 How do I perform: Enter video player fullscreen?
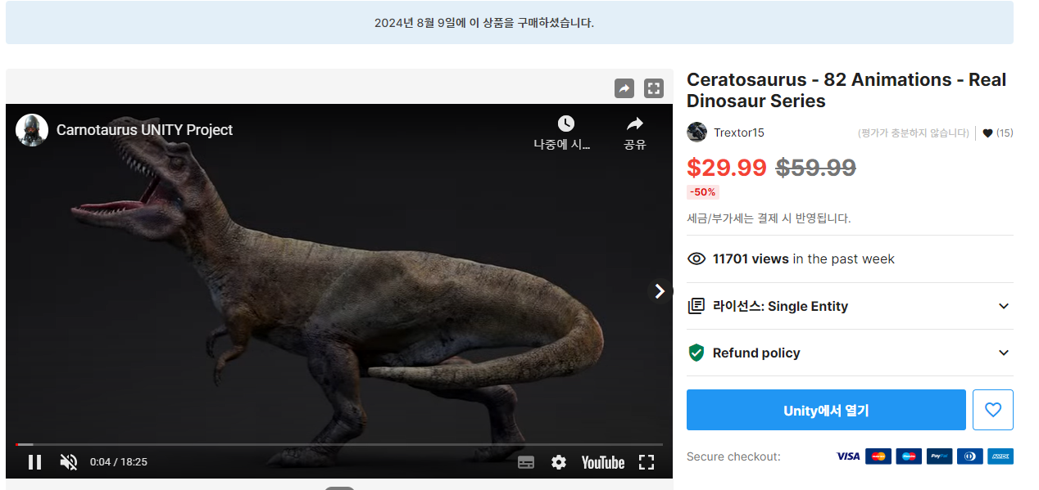click(x=647, y=462)
